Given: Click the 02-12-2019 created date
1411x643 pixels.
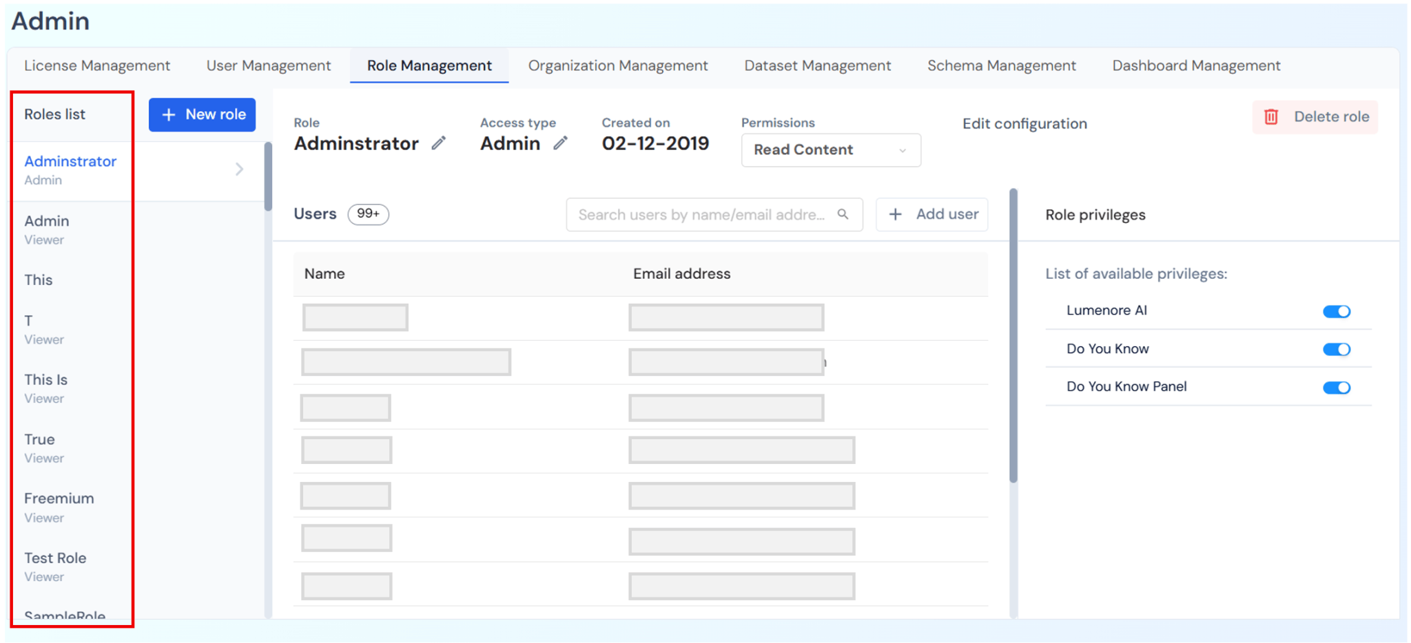Looking at the screenshot, I should coord(655,143).
